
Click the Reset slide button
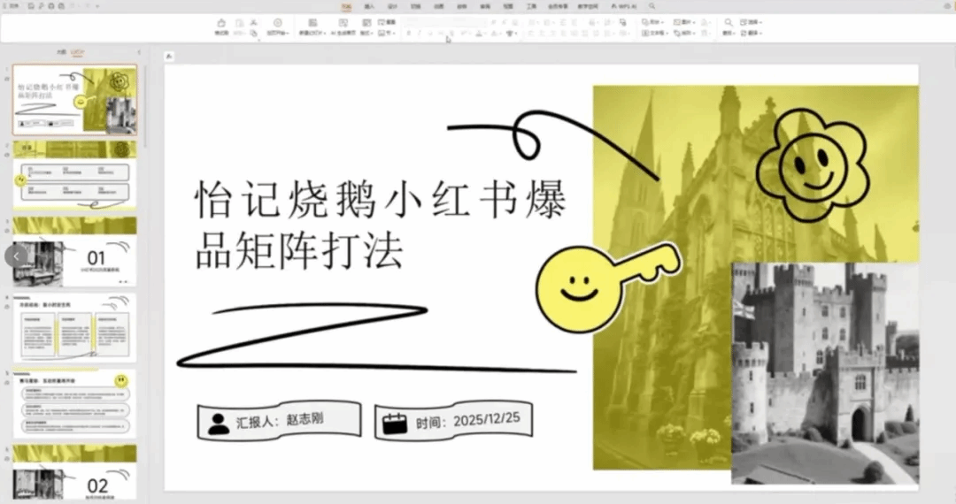(387, 22)
